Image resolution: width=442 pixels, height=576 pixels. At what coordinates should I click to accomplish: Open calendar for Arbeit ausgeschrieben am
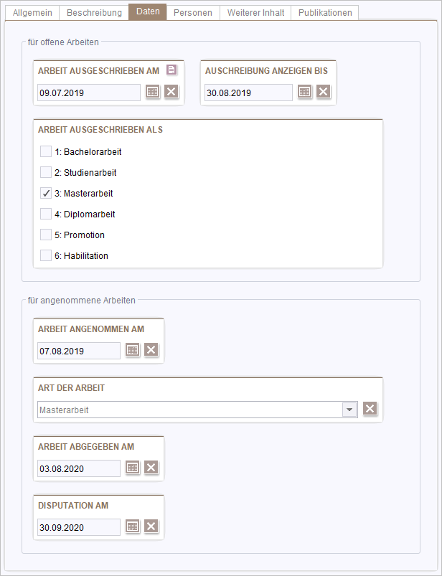point(153,92)
